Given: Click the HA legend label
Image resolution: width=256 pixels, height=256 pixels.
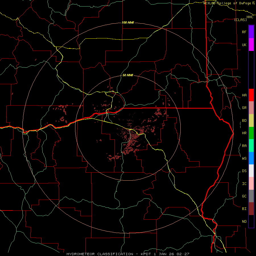Looking at the screenshot, I should point(244,95).
